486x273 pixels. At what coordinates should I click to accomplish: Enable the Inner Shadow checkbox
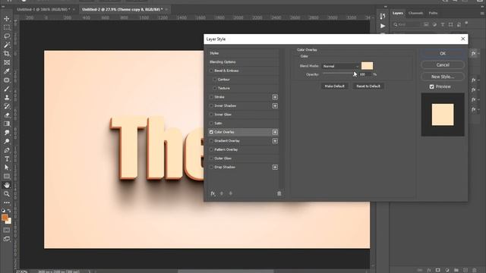pyautogui.click(x=211, y=106)
